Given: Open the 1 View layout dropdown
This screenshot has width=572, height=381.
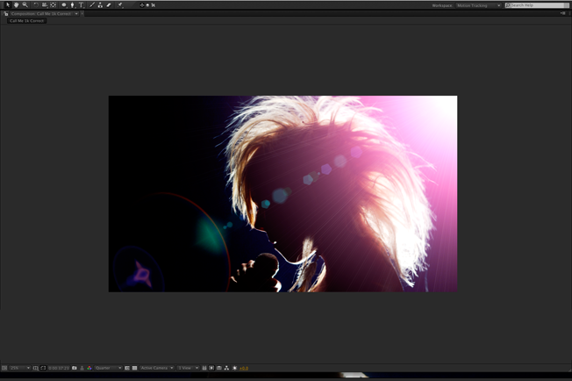Looking at the screenshot, I should [x=187, y=368].
